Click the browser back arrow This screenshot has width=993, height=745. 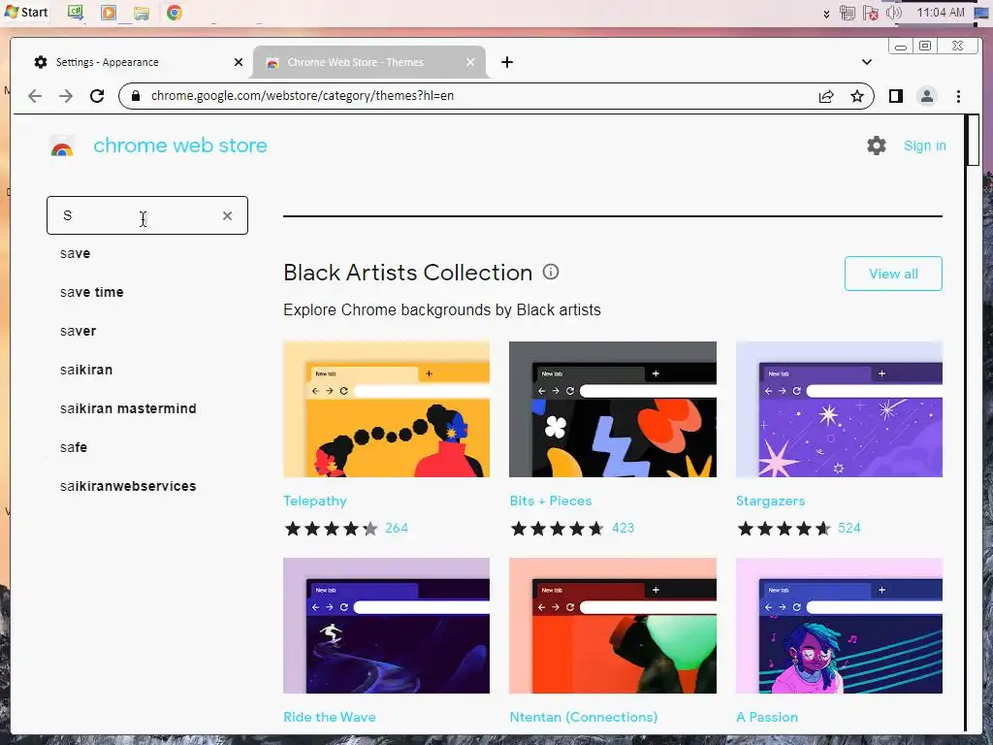pos(35,96)
